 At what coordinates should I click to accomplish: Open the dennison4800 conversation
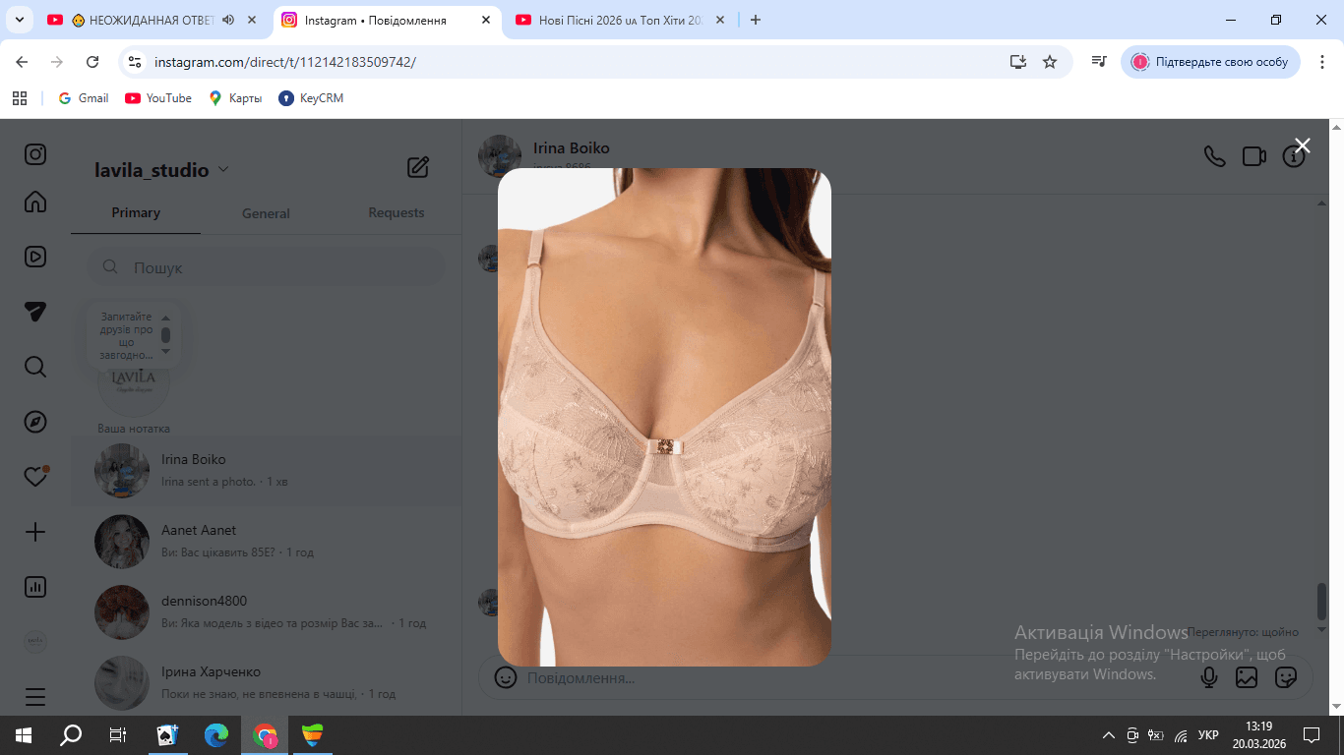click(x=266, y=612)
